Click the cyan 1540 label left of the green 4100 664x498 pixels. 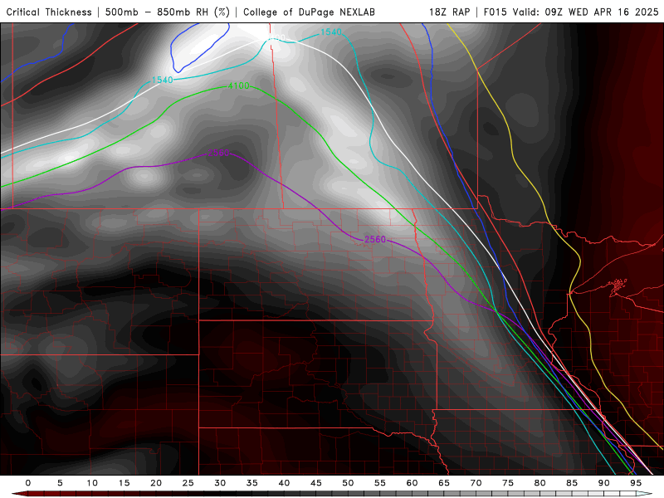point(162,80)
